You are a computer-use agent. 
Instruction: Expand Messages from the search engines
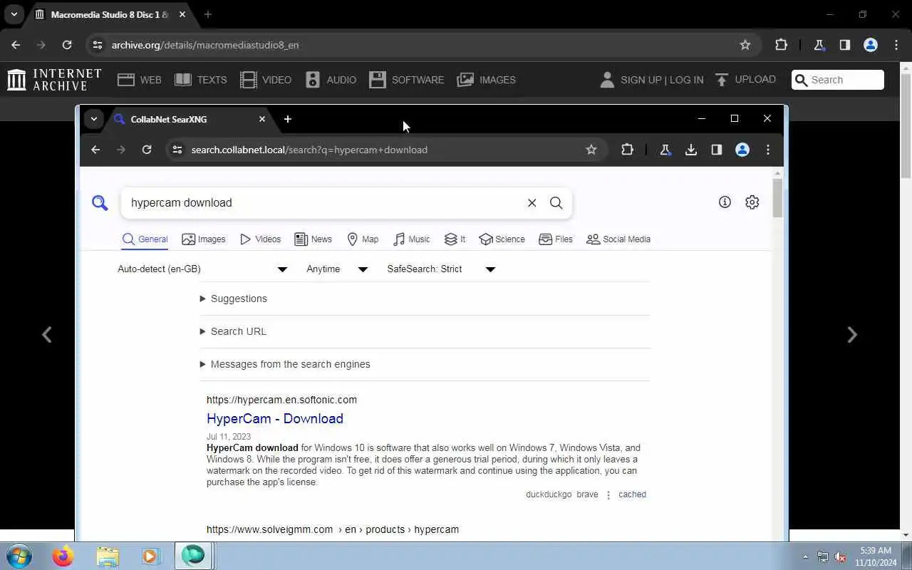coord(285,364)
